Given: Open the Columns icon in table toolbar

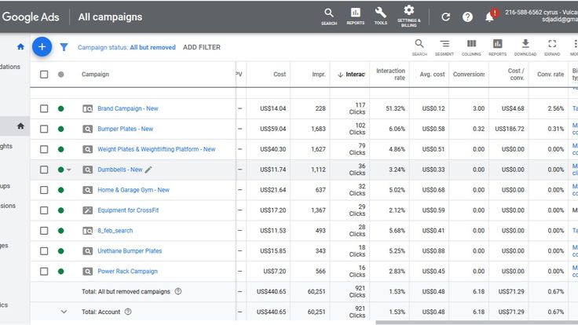Looking at the screenshot, I should [x=471, y=46].
